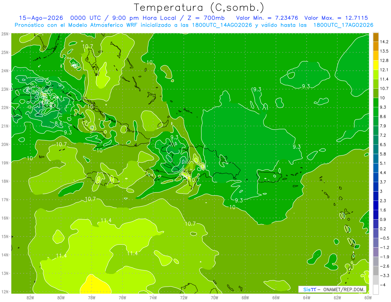391x302 pixels.
Task: Select the dark orange top swatch above 14.2
Action: [376, 37]
